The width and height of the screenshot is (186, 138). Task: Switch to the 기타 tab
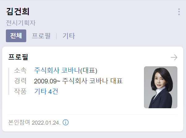69,36
